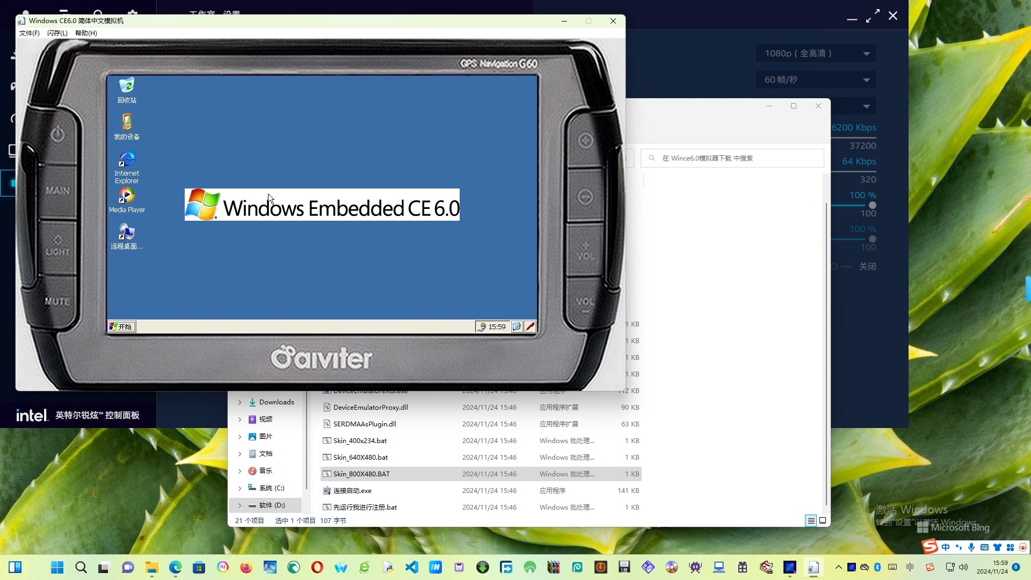Viewport: 1031px width, 580px height.
Task: Select the 先运行我进行注册.bat file
Action: [x=481, y=507]
